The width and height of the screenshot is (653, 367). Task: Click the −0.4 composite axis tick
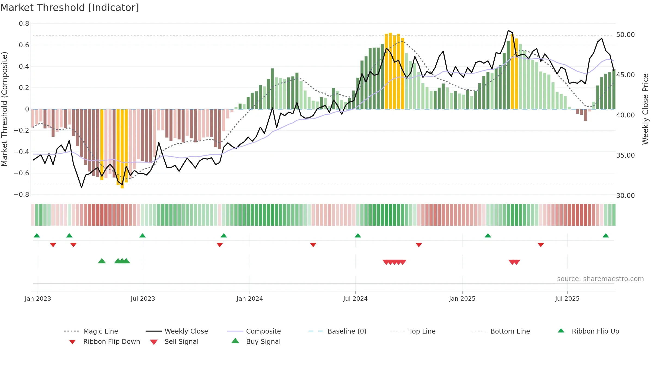[21, 152]
